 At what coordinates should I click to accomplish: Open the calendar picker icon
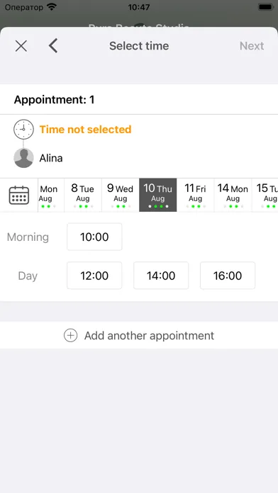click(19, 195)
